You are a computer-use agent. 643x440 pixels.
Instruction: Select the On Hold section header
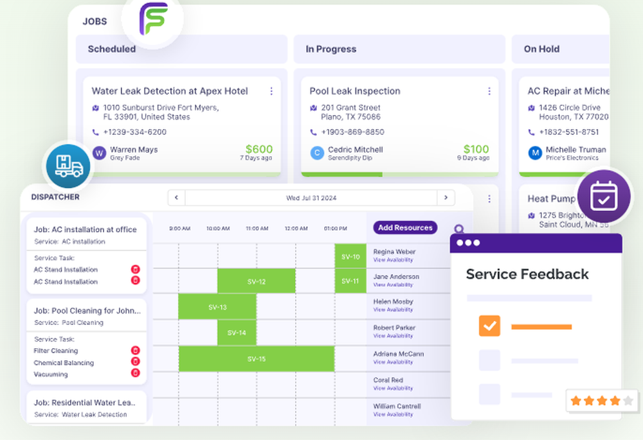coord(541,49)
